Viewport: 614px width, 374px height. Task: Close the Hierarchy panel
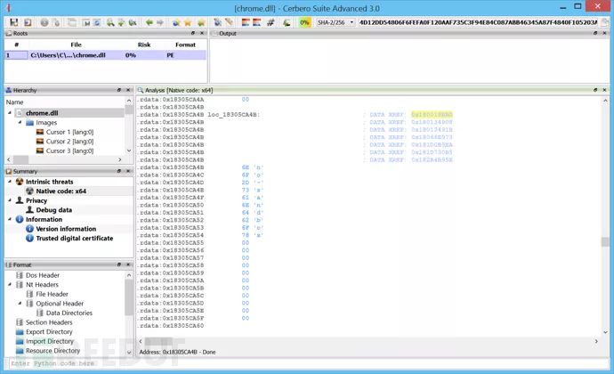[127, 90]
